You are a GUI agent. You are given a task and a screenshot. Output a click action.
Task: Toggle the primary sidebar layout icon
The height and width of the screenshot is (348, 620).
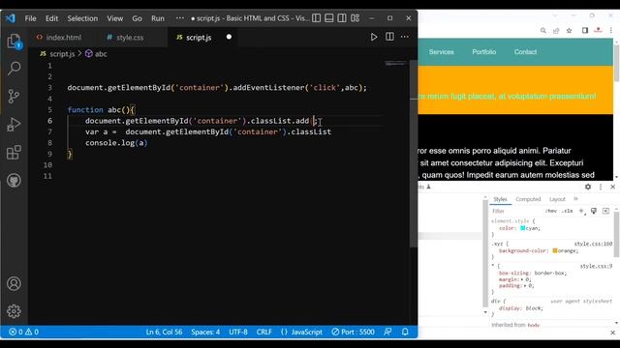(x=317, y=18)
